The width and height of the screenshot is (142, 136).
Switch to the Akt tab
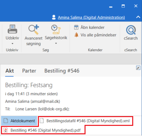(9, 71)
